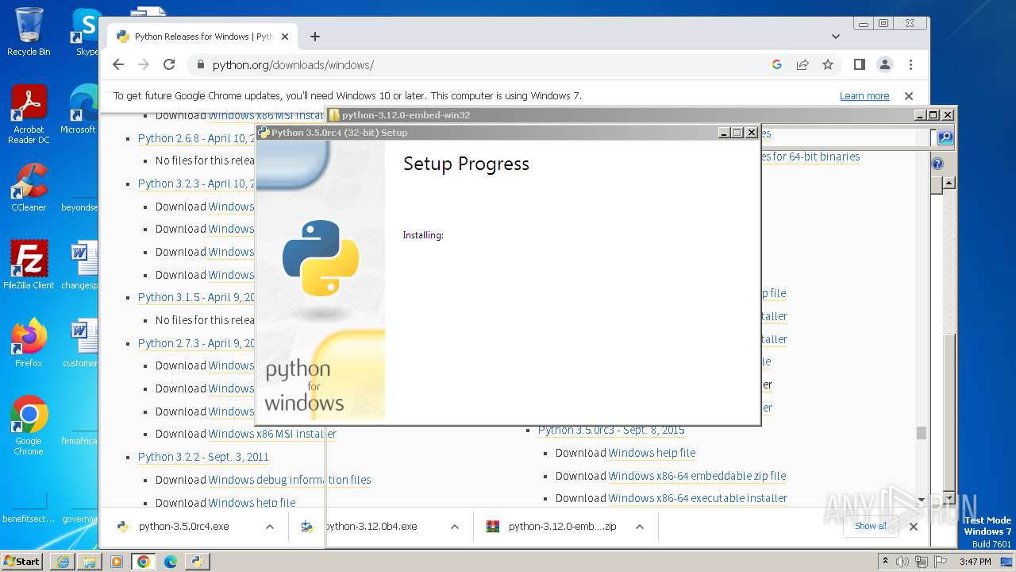Open FileZilla Client desktop icon

(x=29, y=265)
